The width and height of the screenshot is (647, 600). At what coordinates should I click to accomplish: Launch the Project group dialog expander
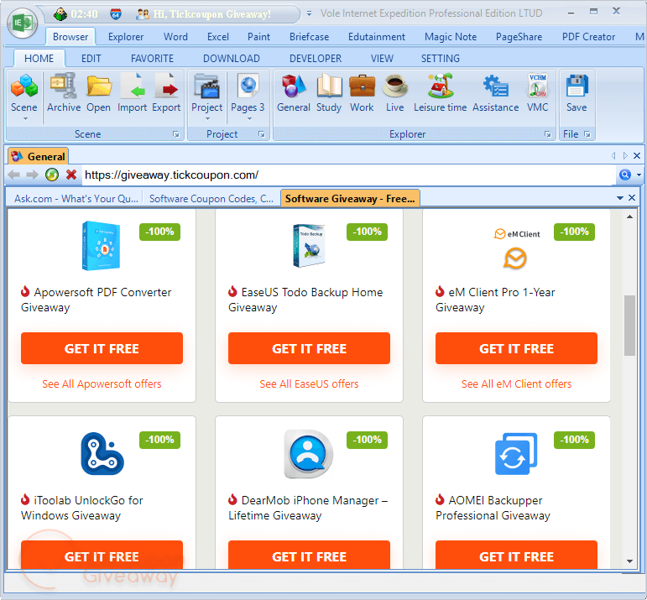(x=262, y=134)
